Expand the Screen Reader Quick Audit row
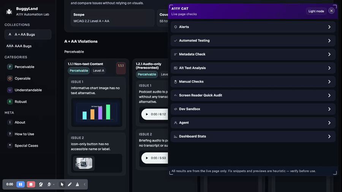This screenshot has height=192, width=342. click(253, 95)
